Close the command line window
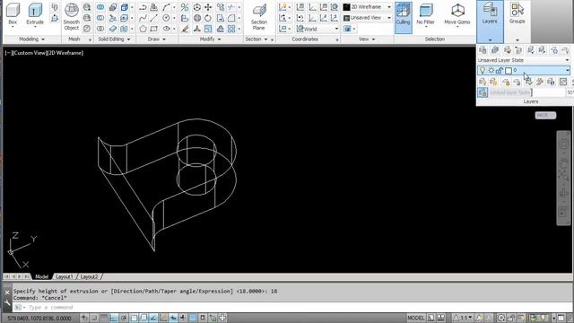The width and height of the screenshot is (574, 323). (x=7, y=292)
